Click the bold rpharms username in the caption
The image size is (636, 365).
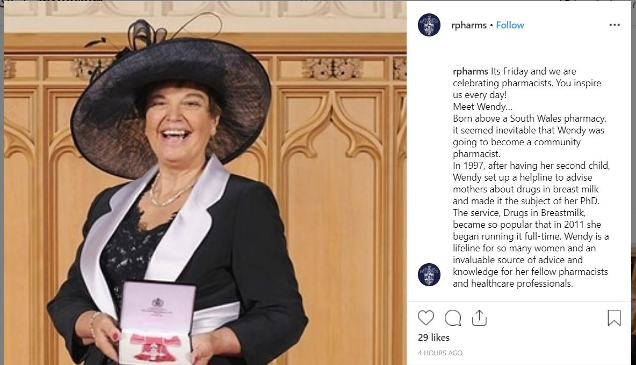[x=471, y=72]
